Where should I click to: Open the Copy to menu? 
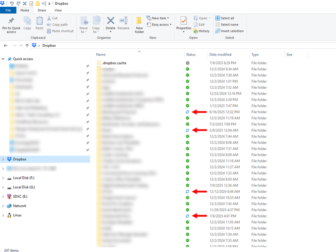[x=96, y=25]
